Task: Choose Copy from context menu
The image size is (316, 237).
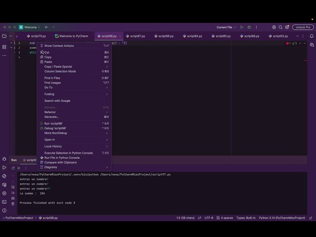Action: coord(75,57)
